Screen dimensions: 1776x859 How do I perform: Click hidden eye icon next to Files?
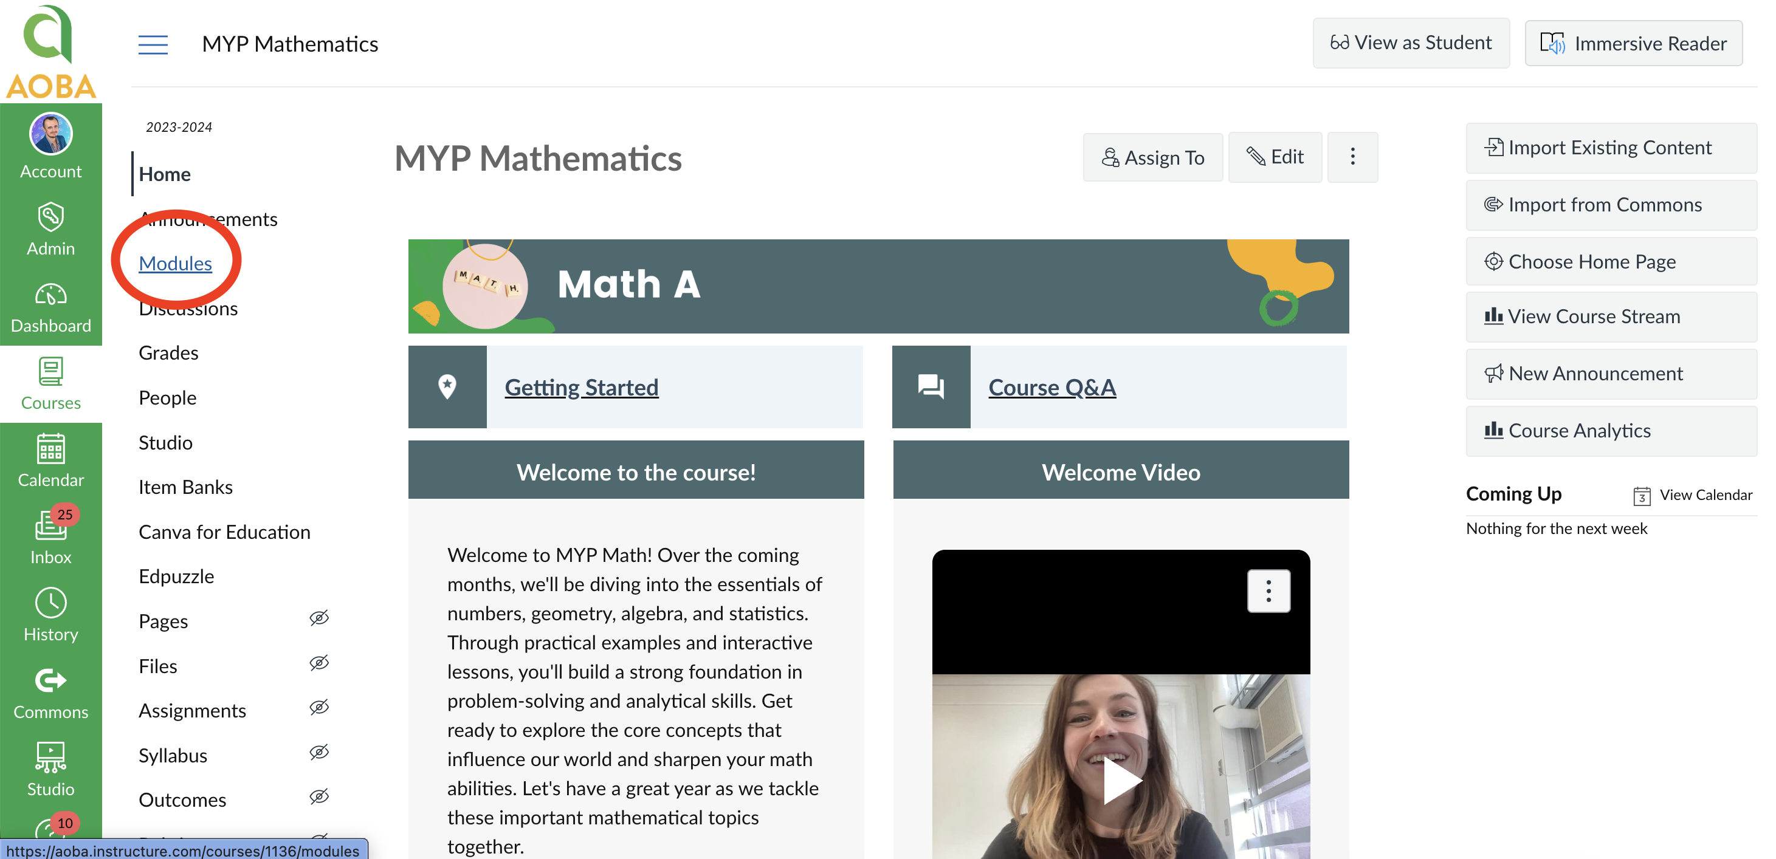[318, 663]
